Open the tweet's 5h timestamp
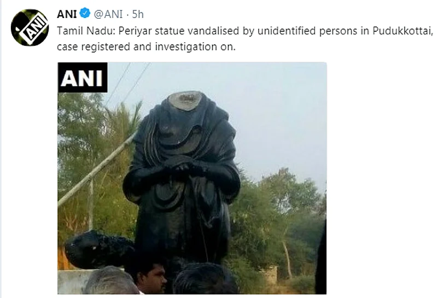 (x=137, y=14)
